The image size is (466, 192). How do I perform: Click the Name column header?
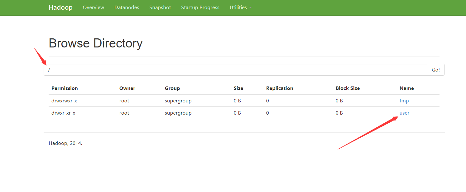click(407, 88)
